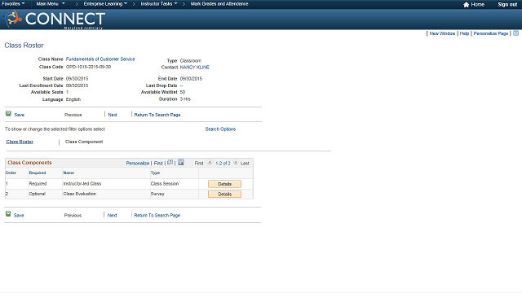Click the Home house icon
Screen dimensions: 522x293
pyautogui.click(x=466, y=4)
